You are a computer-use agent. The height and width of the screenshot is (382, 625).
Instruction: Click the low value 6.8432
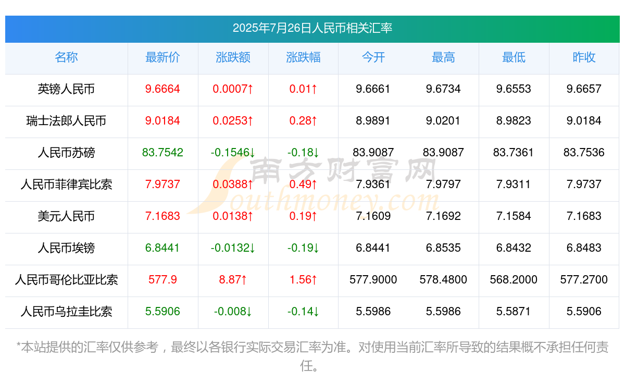pyautogui.click(x=514, y=248)
